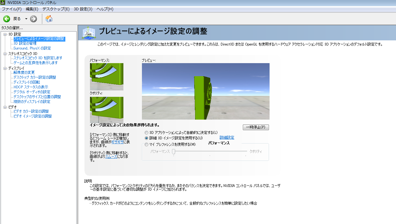Collapse the ステレオスコピック 3D tree node

point(5,54)
